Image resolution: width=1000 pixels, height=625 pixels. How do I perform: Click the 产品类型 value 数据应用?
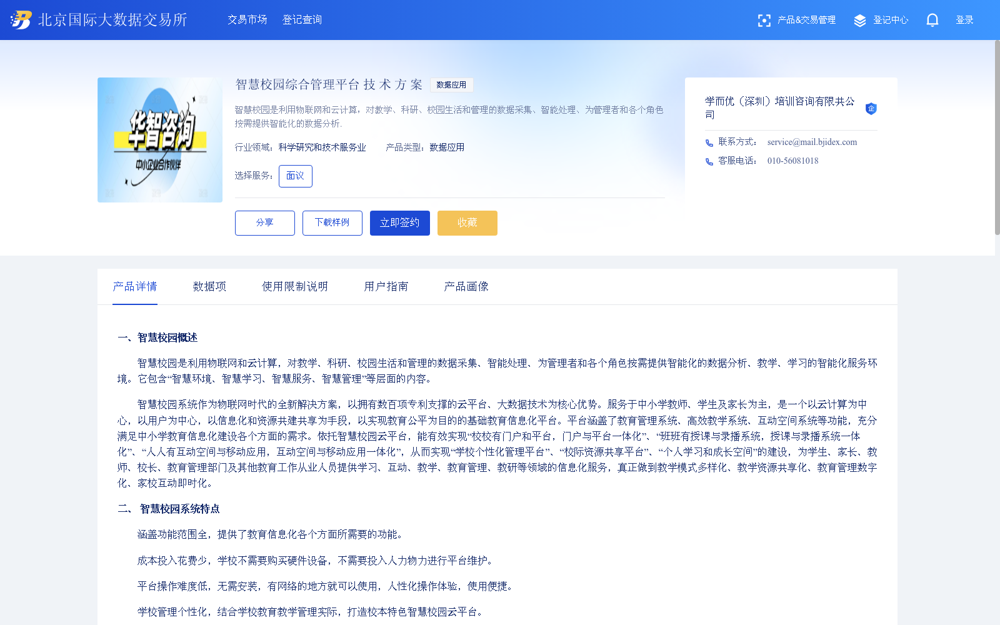point(447,147)
